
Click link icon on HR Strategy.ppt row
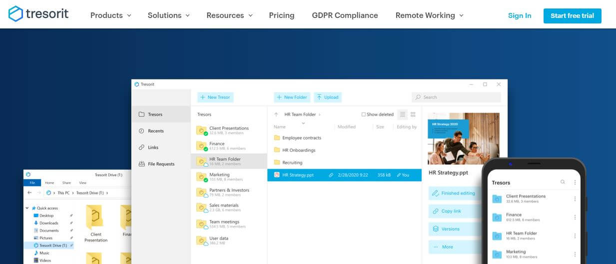(331, 175)
